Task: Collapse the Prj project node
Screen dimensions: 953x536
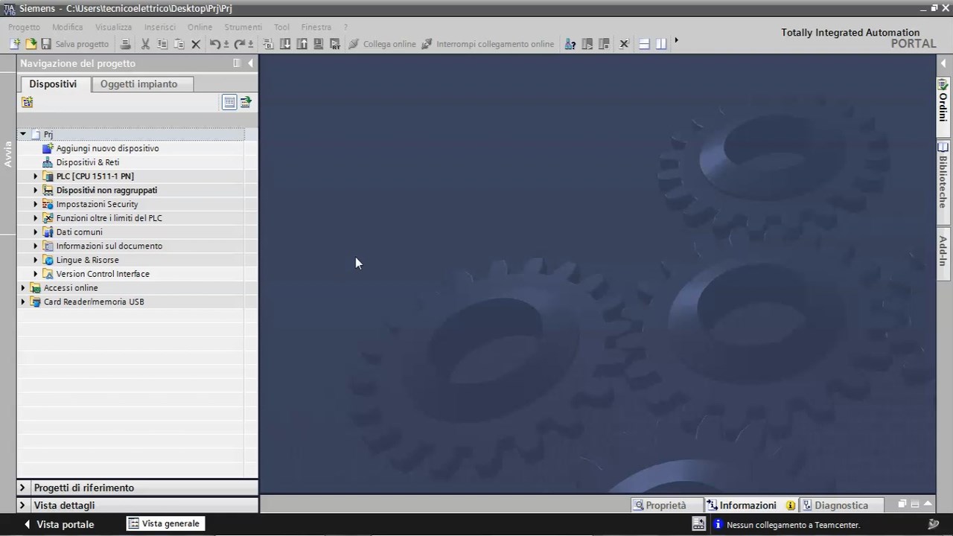Action: (x=23, y=135)
